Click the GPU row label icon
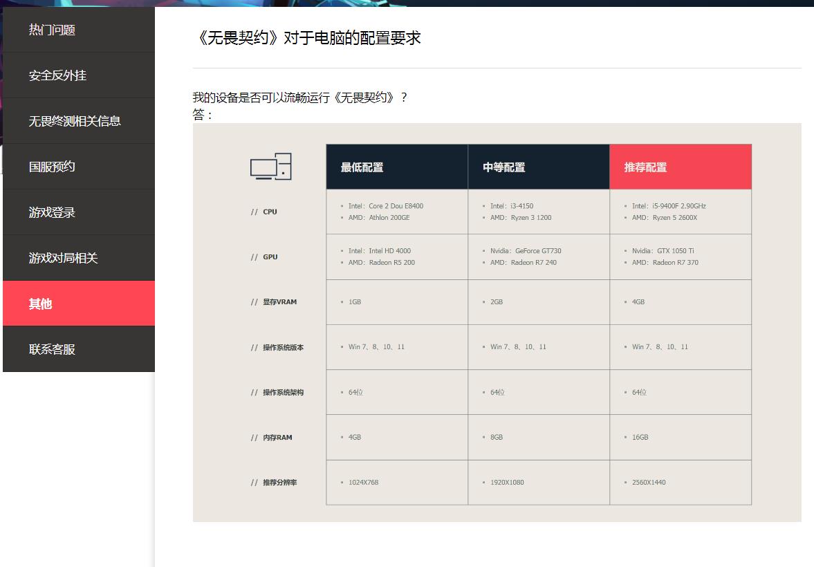The height and width of the screenshot is (567, 814). (265, 257)
